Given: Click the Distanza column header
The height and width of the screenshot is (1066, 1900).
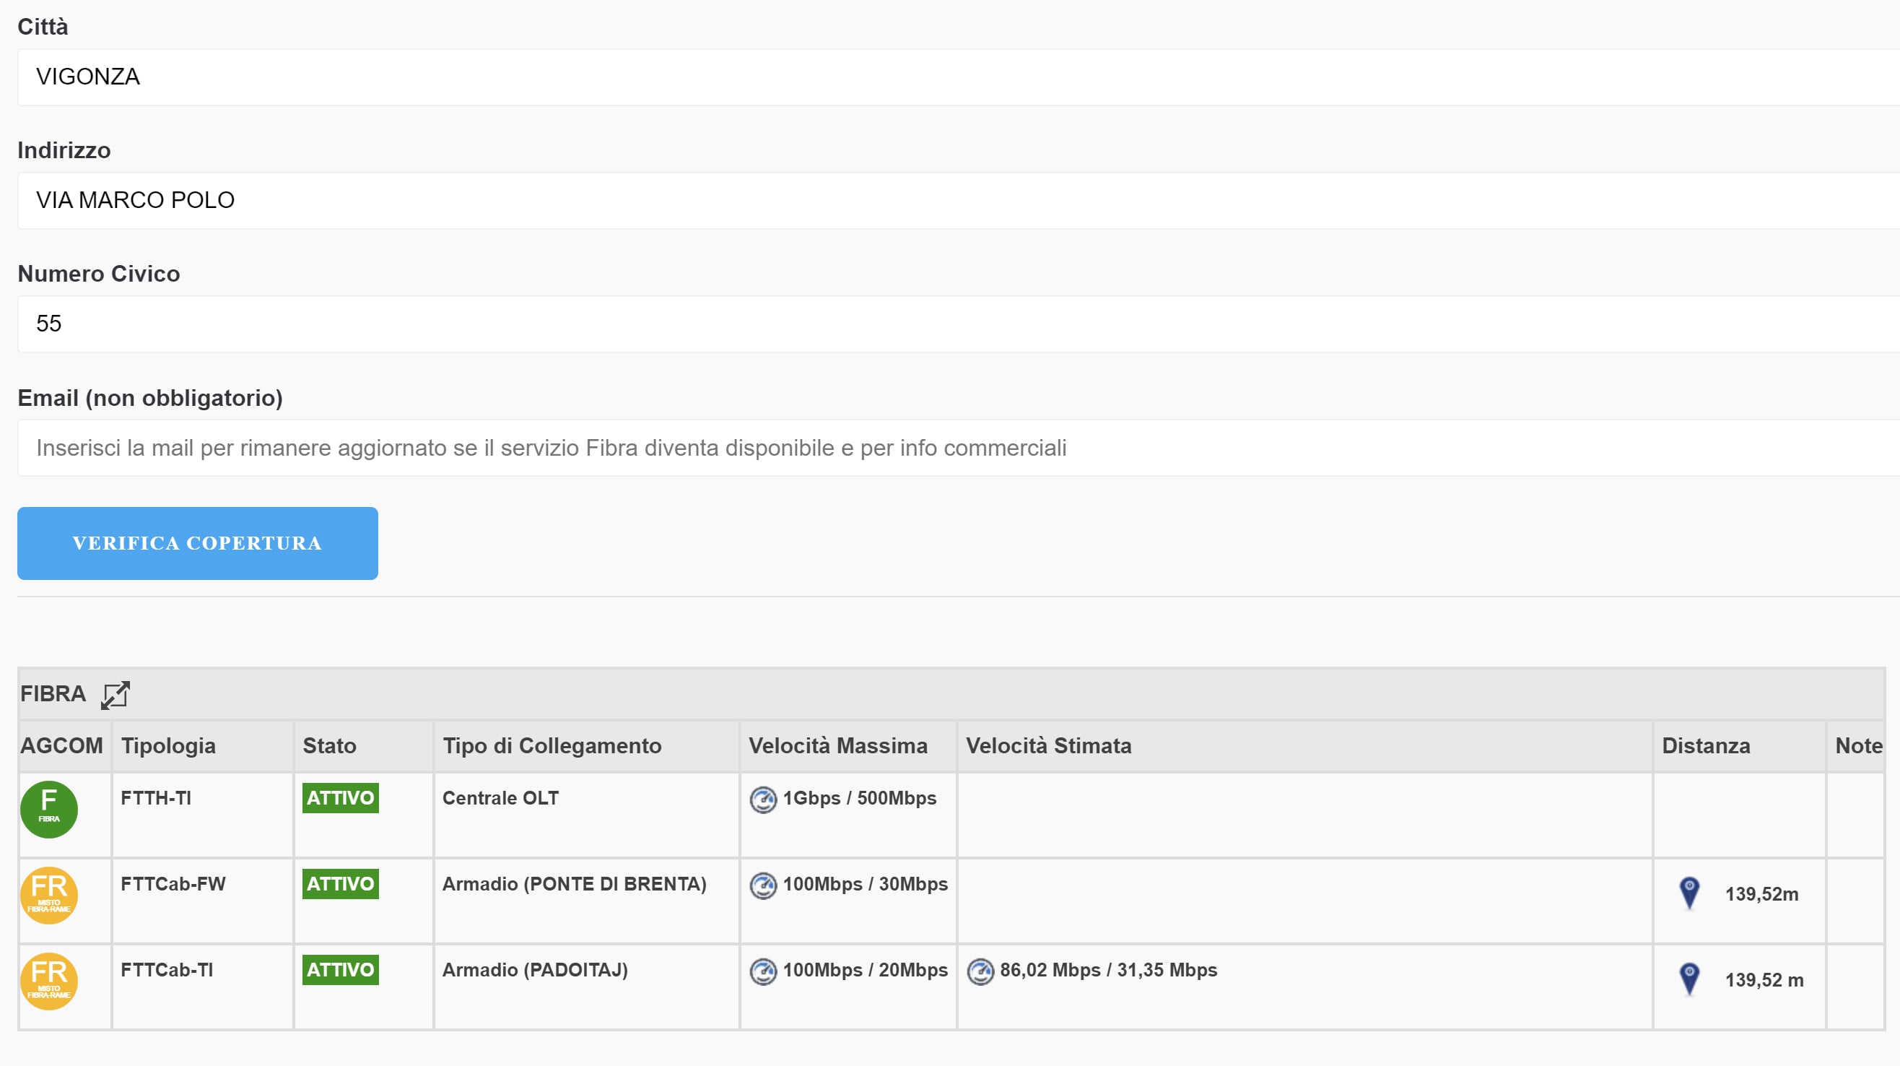Looking at the screenshot, I should point(1705,746).
